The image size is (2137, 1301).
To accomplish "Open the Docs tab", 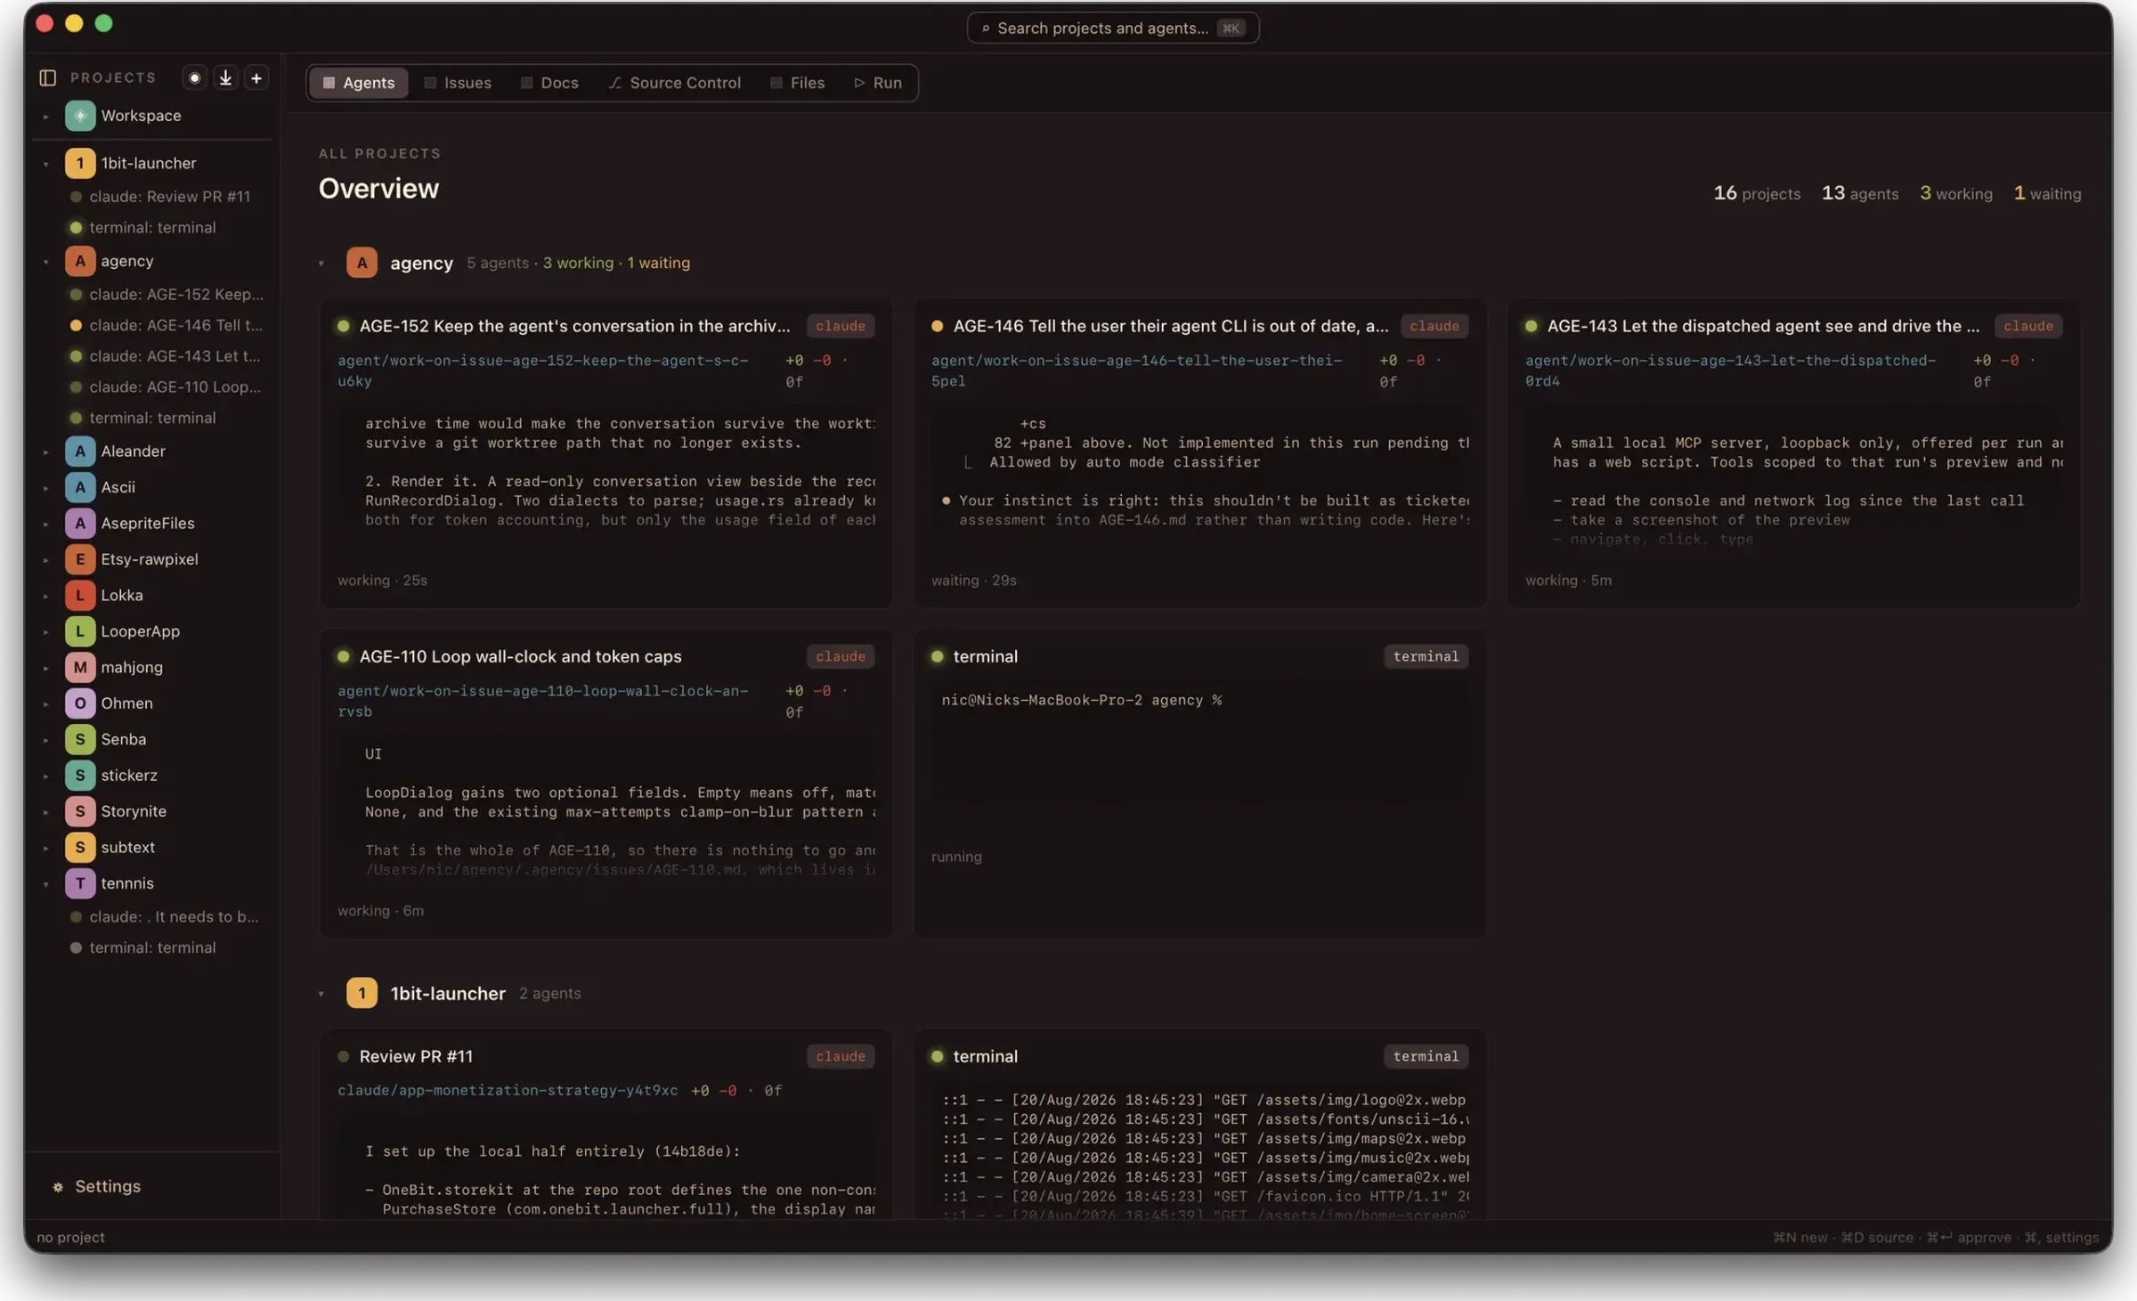I will tap(549, 83).
